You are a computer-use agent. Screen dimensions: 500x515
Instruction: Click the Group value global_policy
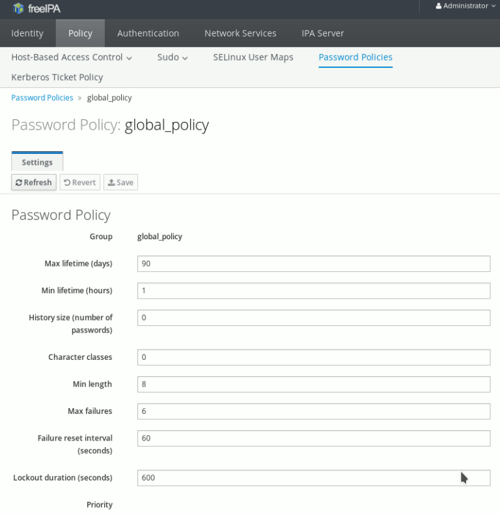coord(160,237)
